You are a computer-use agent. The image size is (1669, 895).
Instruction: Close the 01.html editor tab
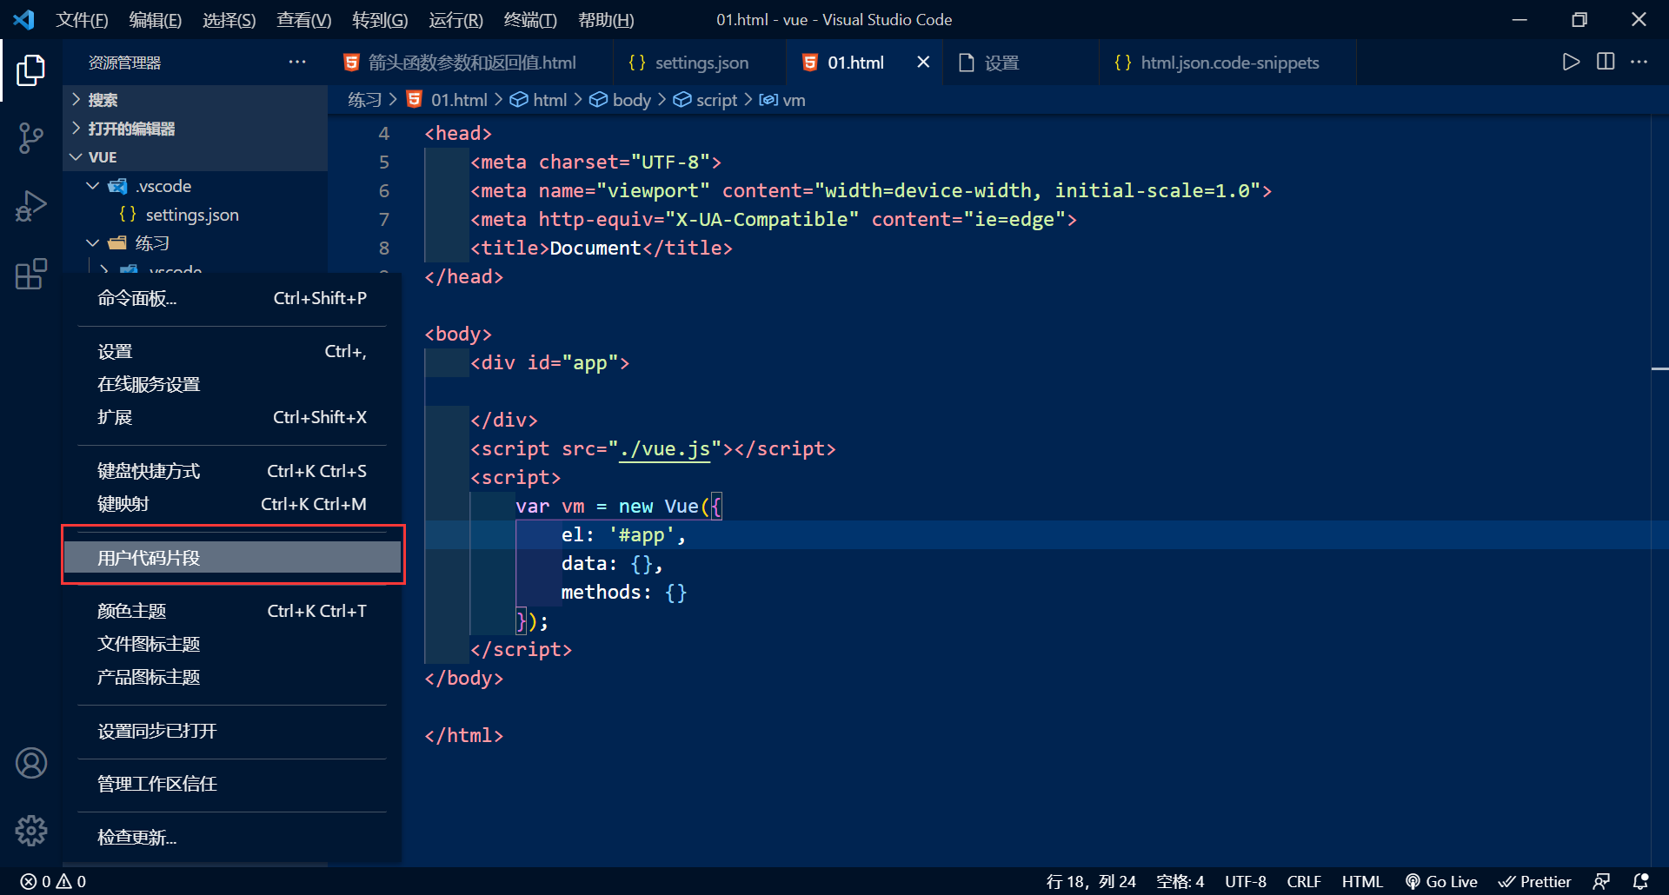point(922,63)
